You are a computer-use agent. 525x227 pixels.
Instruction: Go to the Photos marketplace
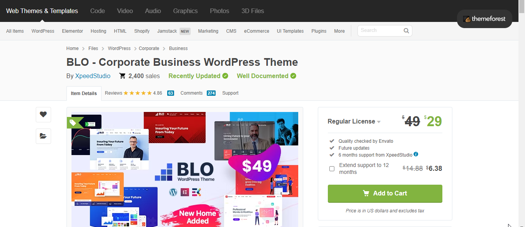click(219, 11)
